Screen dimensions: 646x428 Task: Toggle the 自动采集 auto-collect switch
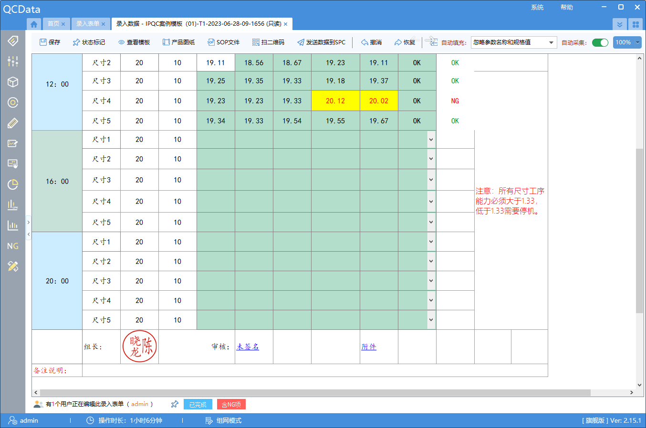pyautogui.click(x=600, y=42)
